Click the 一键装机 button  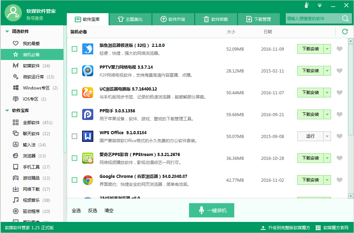(x=212, y=210)
